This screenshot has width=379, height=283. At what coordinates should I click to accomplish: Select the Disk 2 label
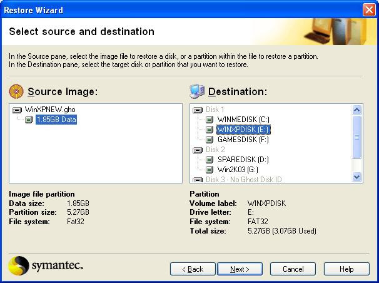[215, 150]
